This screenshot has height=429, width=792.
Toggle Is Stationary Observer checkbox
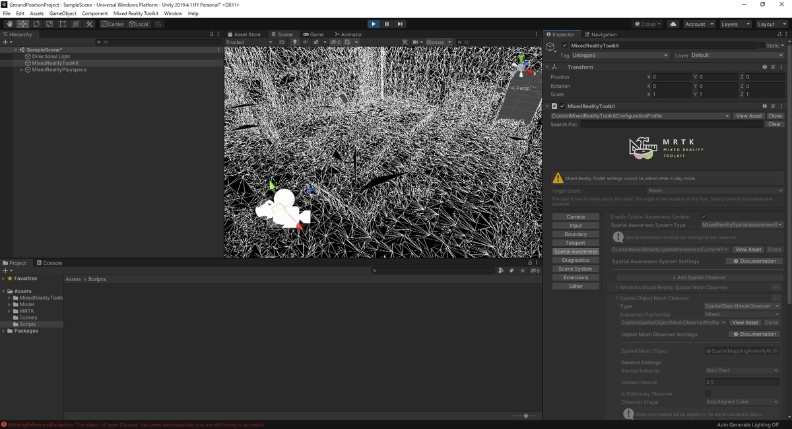tap(708, 394)
